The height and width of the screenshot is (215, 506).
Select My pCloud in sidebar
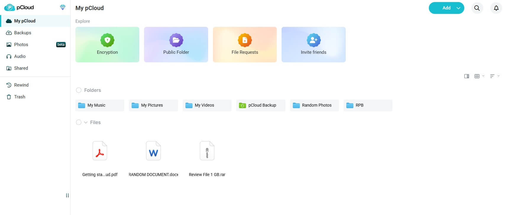pos(35,21)
